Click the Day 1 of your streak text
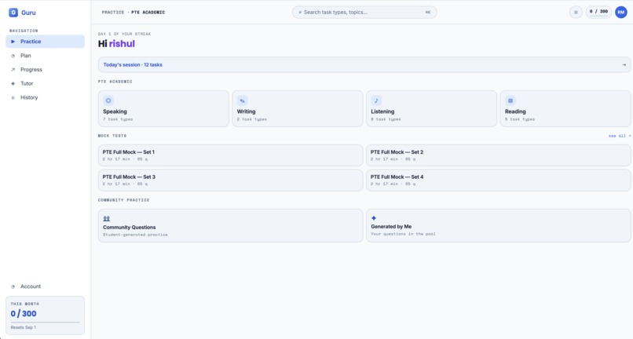Viewport: 633px width, 339px height. (124, 34)
